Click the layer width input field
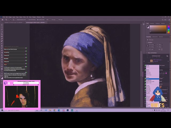 point(153,45)
